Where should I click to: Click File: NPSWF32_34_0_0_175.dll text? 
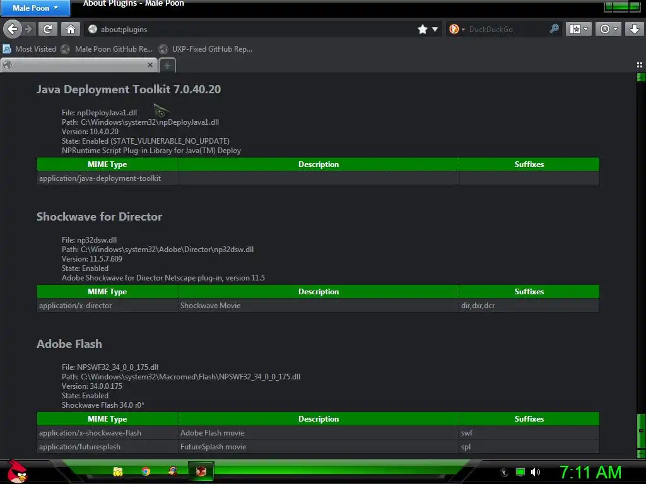coord(110,367)
